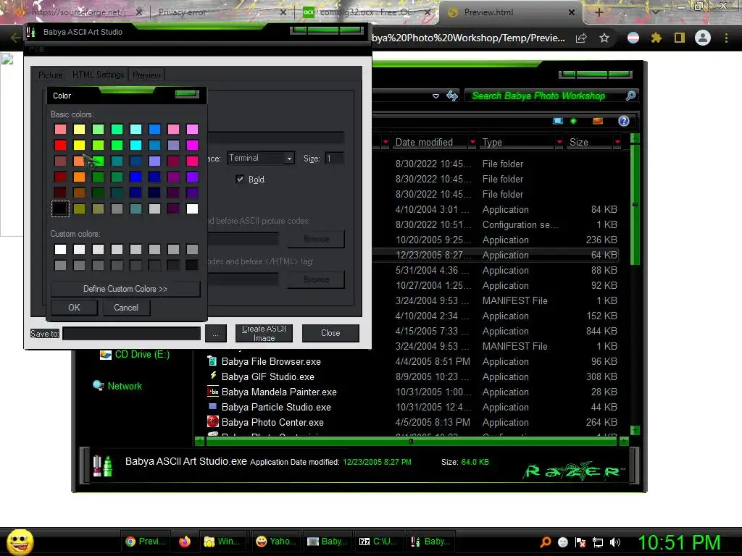Viewport: 742px width, 556px height.
Task: Click the ellipsis browse button next to Save to
Action: point(216,333)
